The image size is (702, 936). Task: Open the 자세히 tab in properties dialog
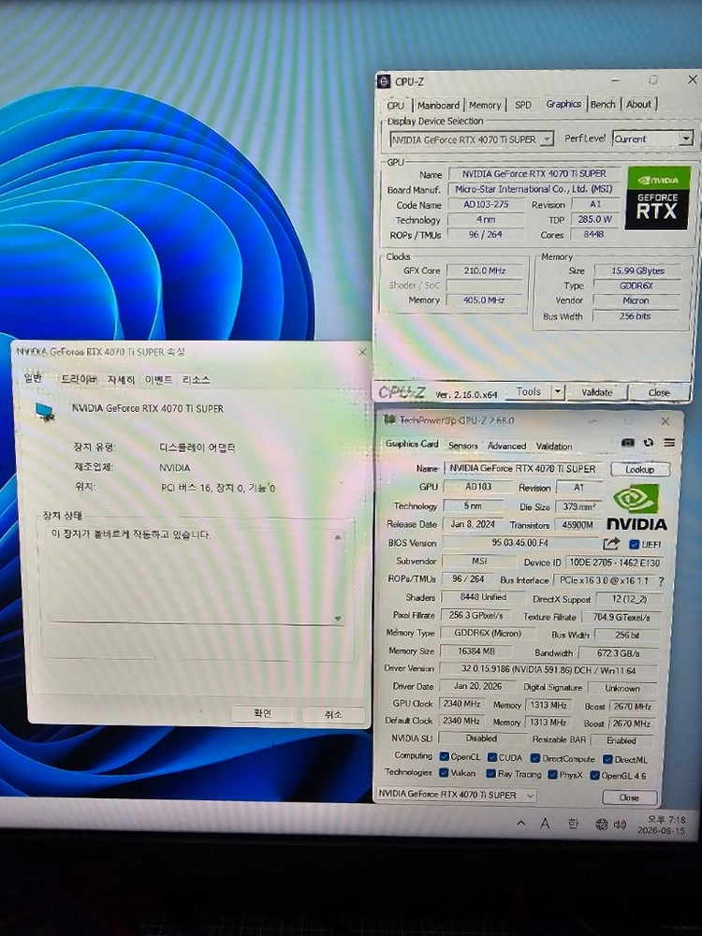pos(121,380)
